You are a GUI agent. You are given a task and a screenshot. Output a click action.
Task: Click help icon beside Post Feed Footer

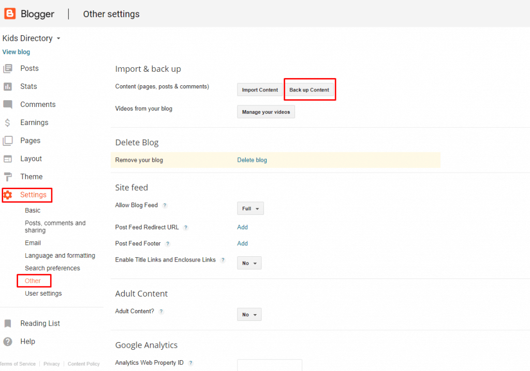(168, 244)
